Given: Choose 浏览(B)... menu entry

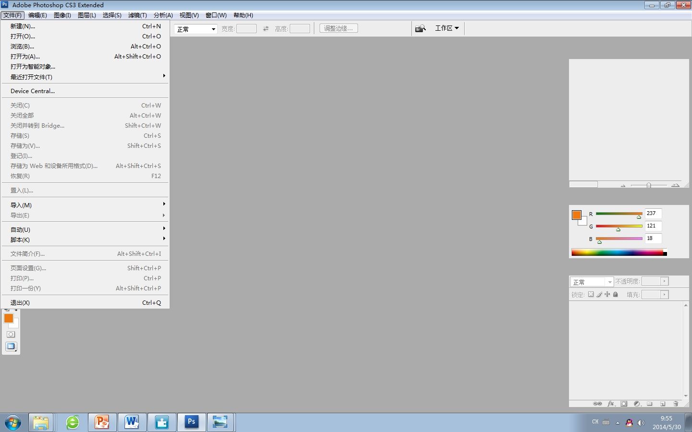Looking at the screenshot, I should coord(85,47).
